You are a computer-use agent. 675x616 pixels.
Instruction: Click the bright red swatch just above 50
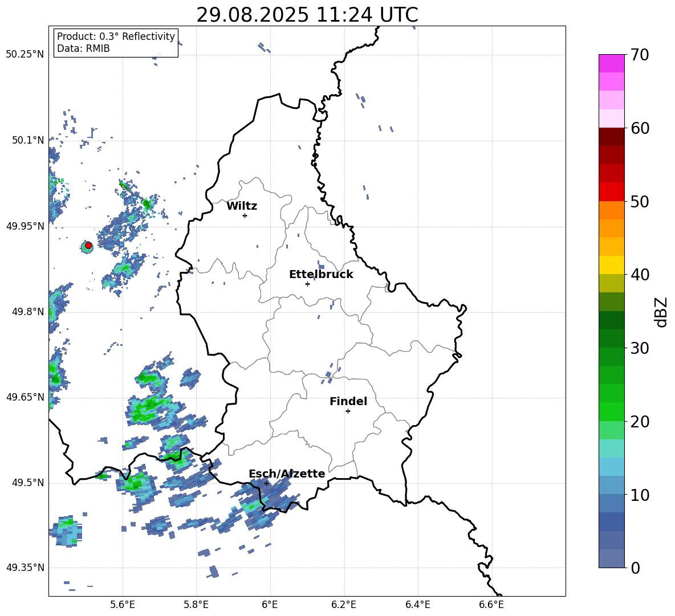point(611,192)
